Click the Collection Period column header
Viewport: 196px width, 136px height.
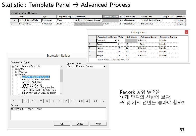(x=129, y=17)
